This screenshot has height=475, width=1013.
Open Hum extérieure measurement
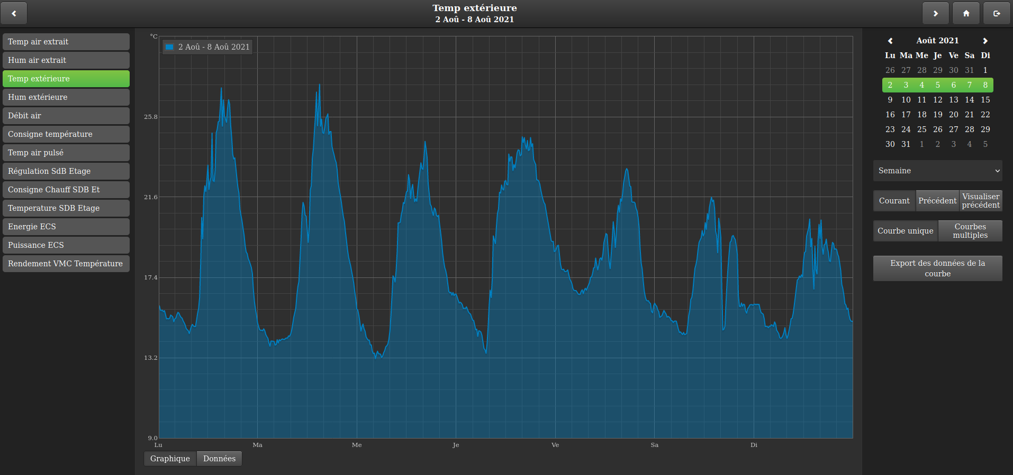(x=66, y=97)
